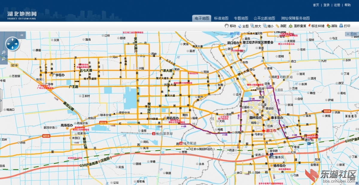Click the 广泽大道 road label
This screenshot has height=185, width=359.
pos(166,71)
